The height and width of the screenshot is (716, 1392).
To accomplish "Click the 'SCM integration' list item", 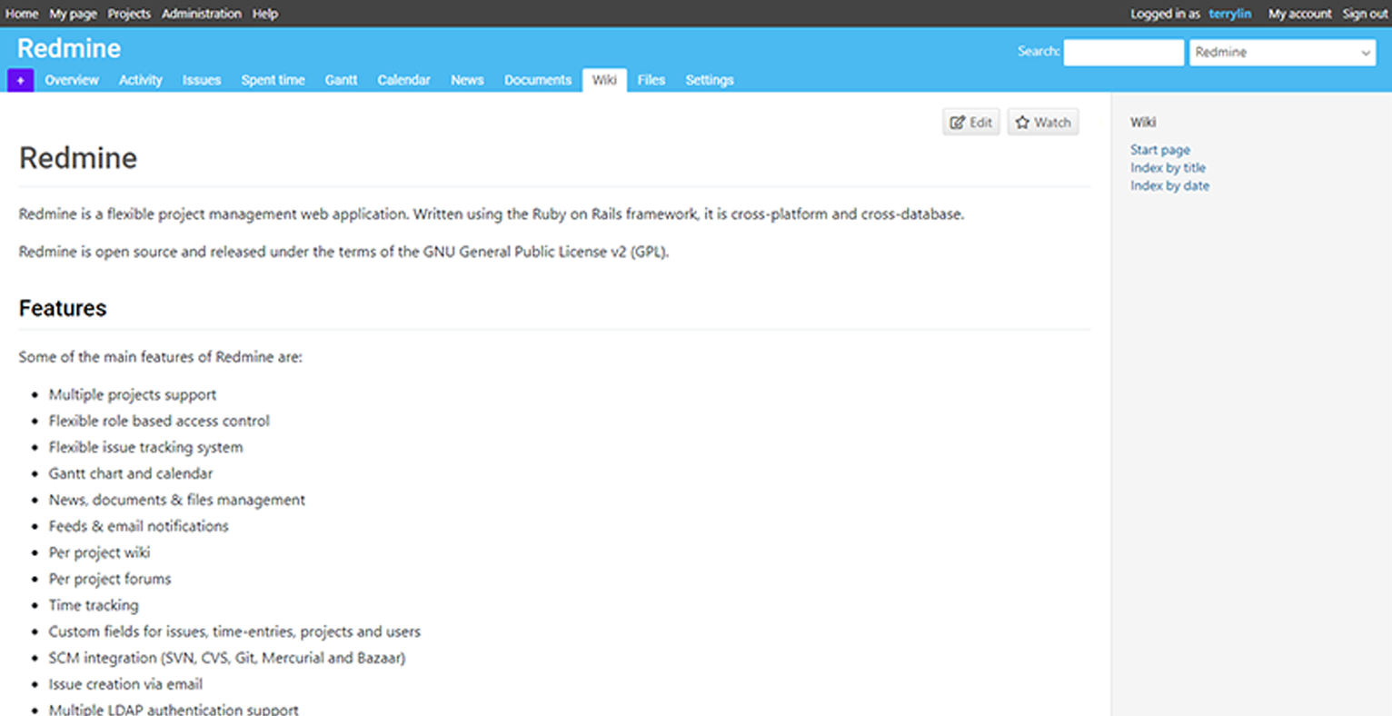I will (x=227, y=658).
